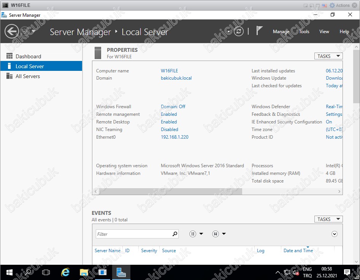The image size is (360, 280).
Task: Go back with the Server Manager back arrow
Action: tap(12, 31)
